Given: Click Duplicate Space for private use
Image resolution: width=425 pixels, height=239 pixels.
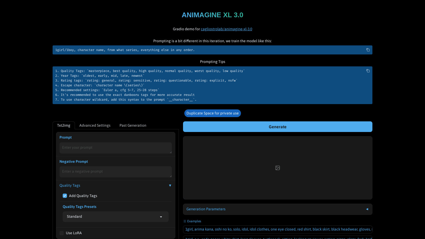Looking at the screenshot, I should point(212,113).
